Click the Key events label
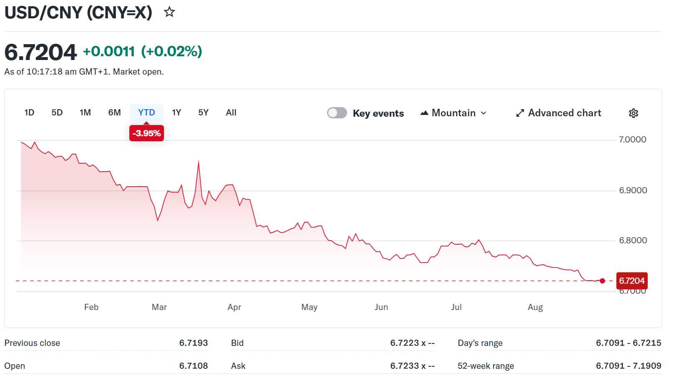This screenshot has width=675, height=378. coord(378,113)
